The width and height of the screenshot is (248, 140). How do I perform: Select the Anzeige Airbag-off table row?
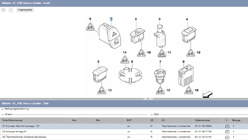124,131
